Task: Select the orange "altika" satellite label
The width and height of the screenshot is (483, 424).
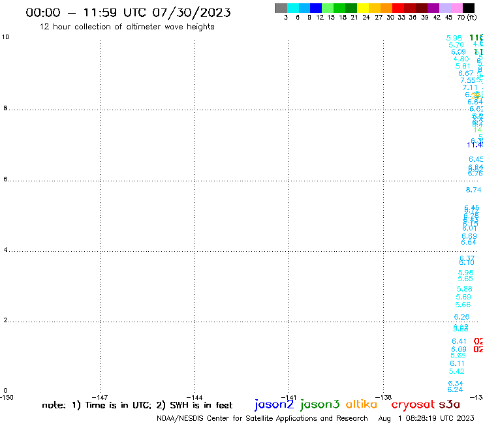Action: coord(362,404)
